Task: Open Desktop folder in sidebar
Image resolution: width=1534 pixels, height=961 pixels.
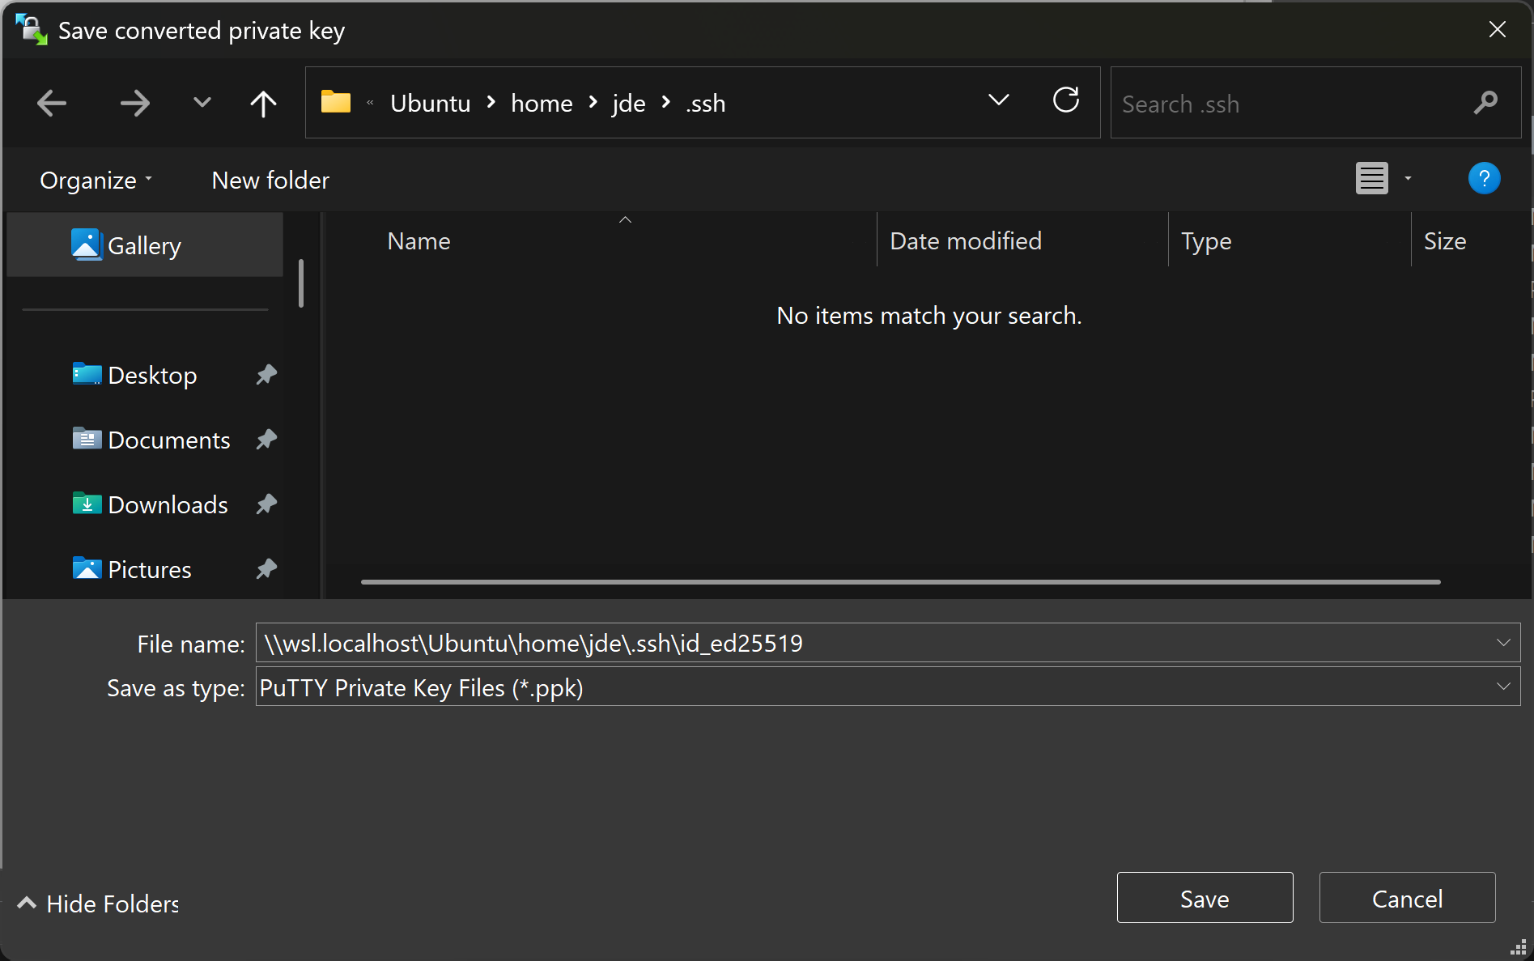Action: (x=152, y=375)
